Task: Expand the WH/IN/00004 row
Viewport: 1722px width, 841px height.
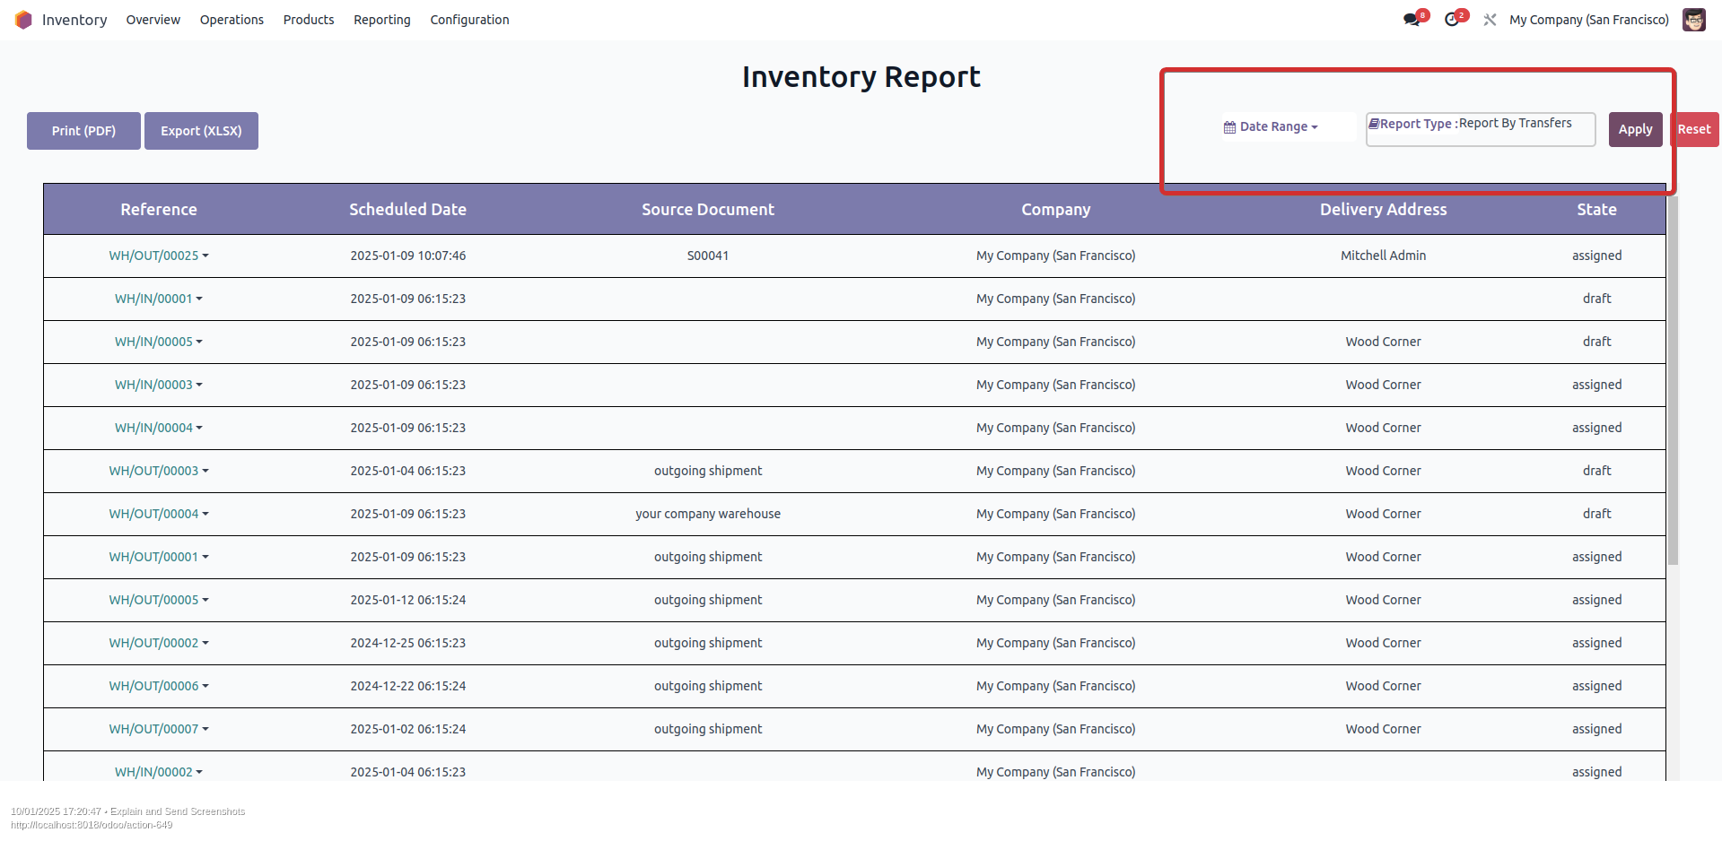Action: pos(159,428)
